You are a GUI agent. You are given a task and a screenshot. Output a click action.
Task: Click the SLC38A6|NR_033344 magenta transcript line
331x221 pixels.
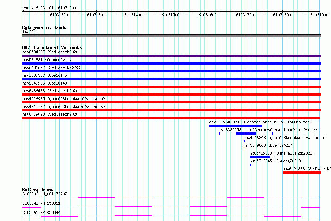click(171, 216)
